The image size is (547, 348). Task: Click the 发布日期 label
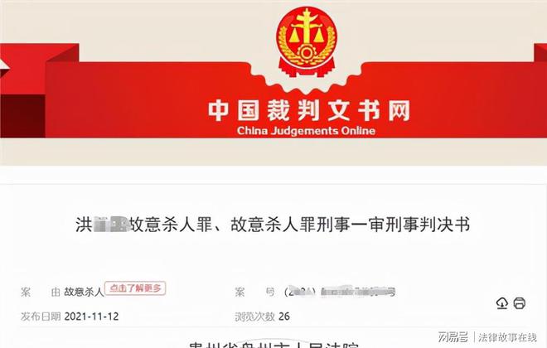(x=41, y=317)
